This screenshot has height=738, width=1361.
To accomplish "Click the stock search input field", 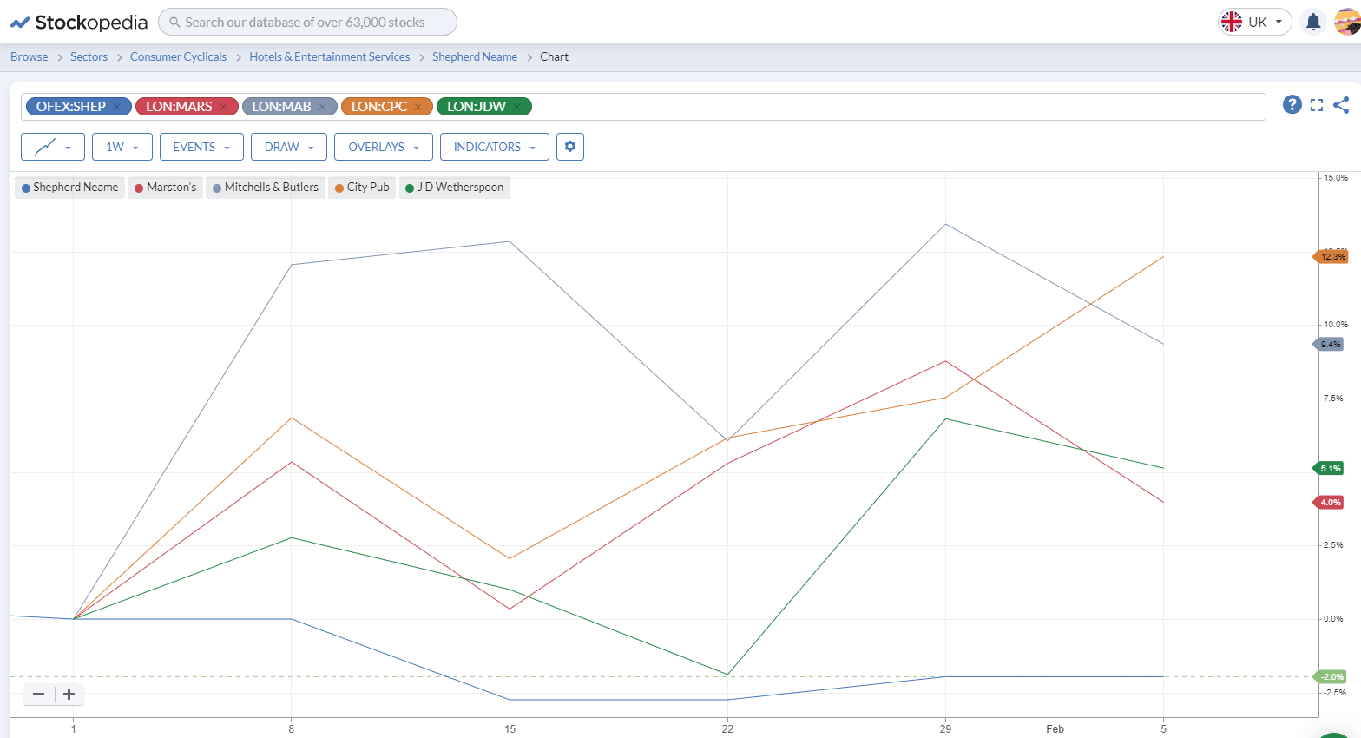I will coord(307,22).
